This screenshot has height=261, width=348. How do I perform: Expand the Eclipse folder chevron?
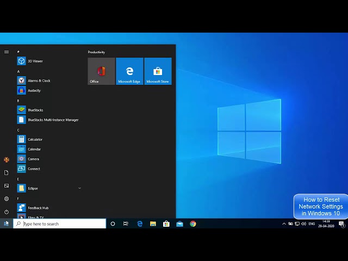tap(79, 188)
